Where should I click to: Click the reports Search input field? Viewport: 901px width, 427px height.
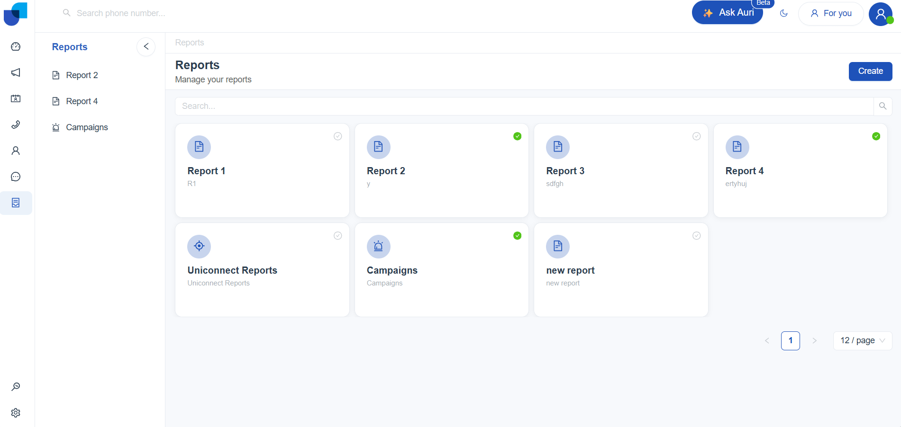point(524,106)
